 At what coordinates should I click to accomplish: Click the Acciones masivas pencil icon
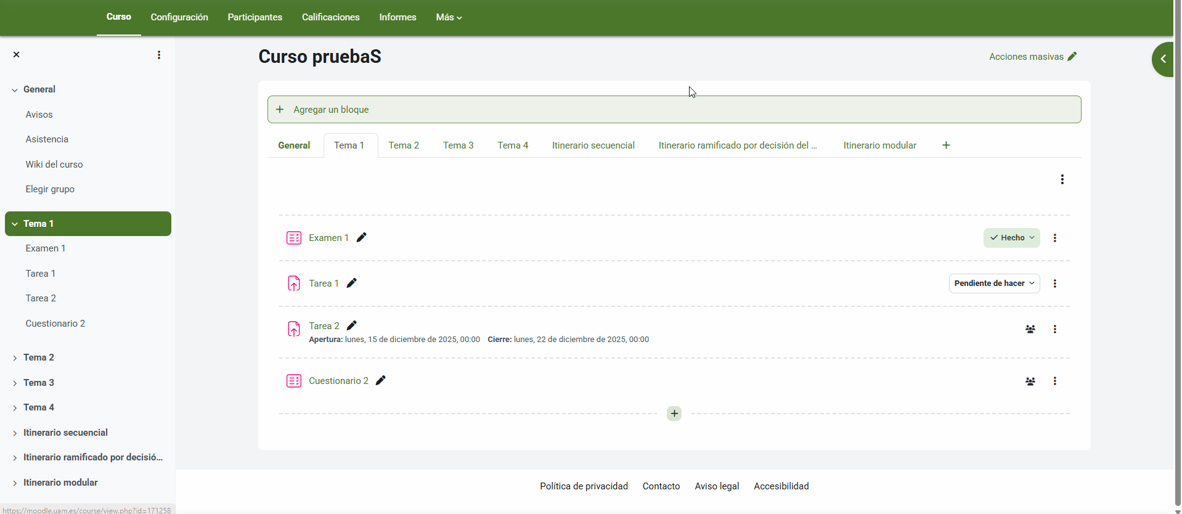coord(1072,57)
